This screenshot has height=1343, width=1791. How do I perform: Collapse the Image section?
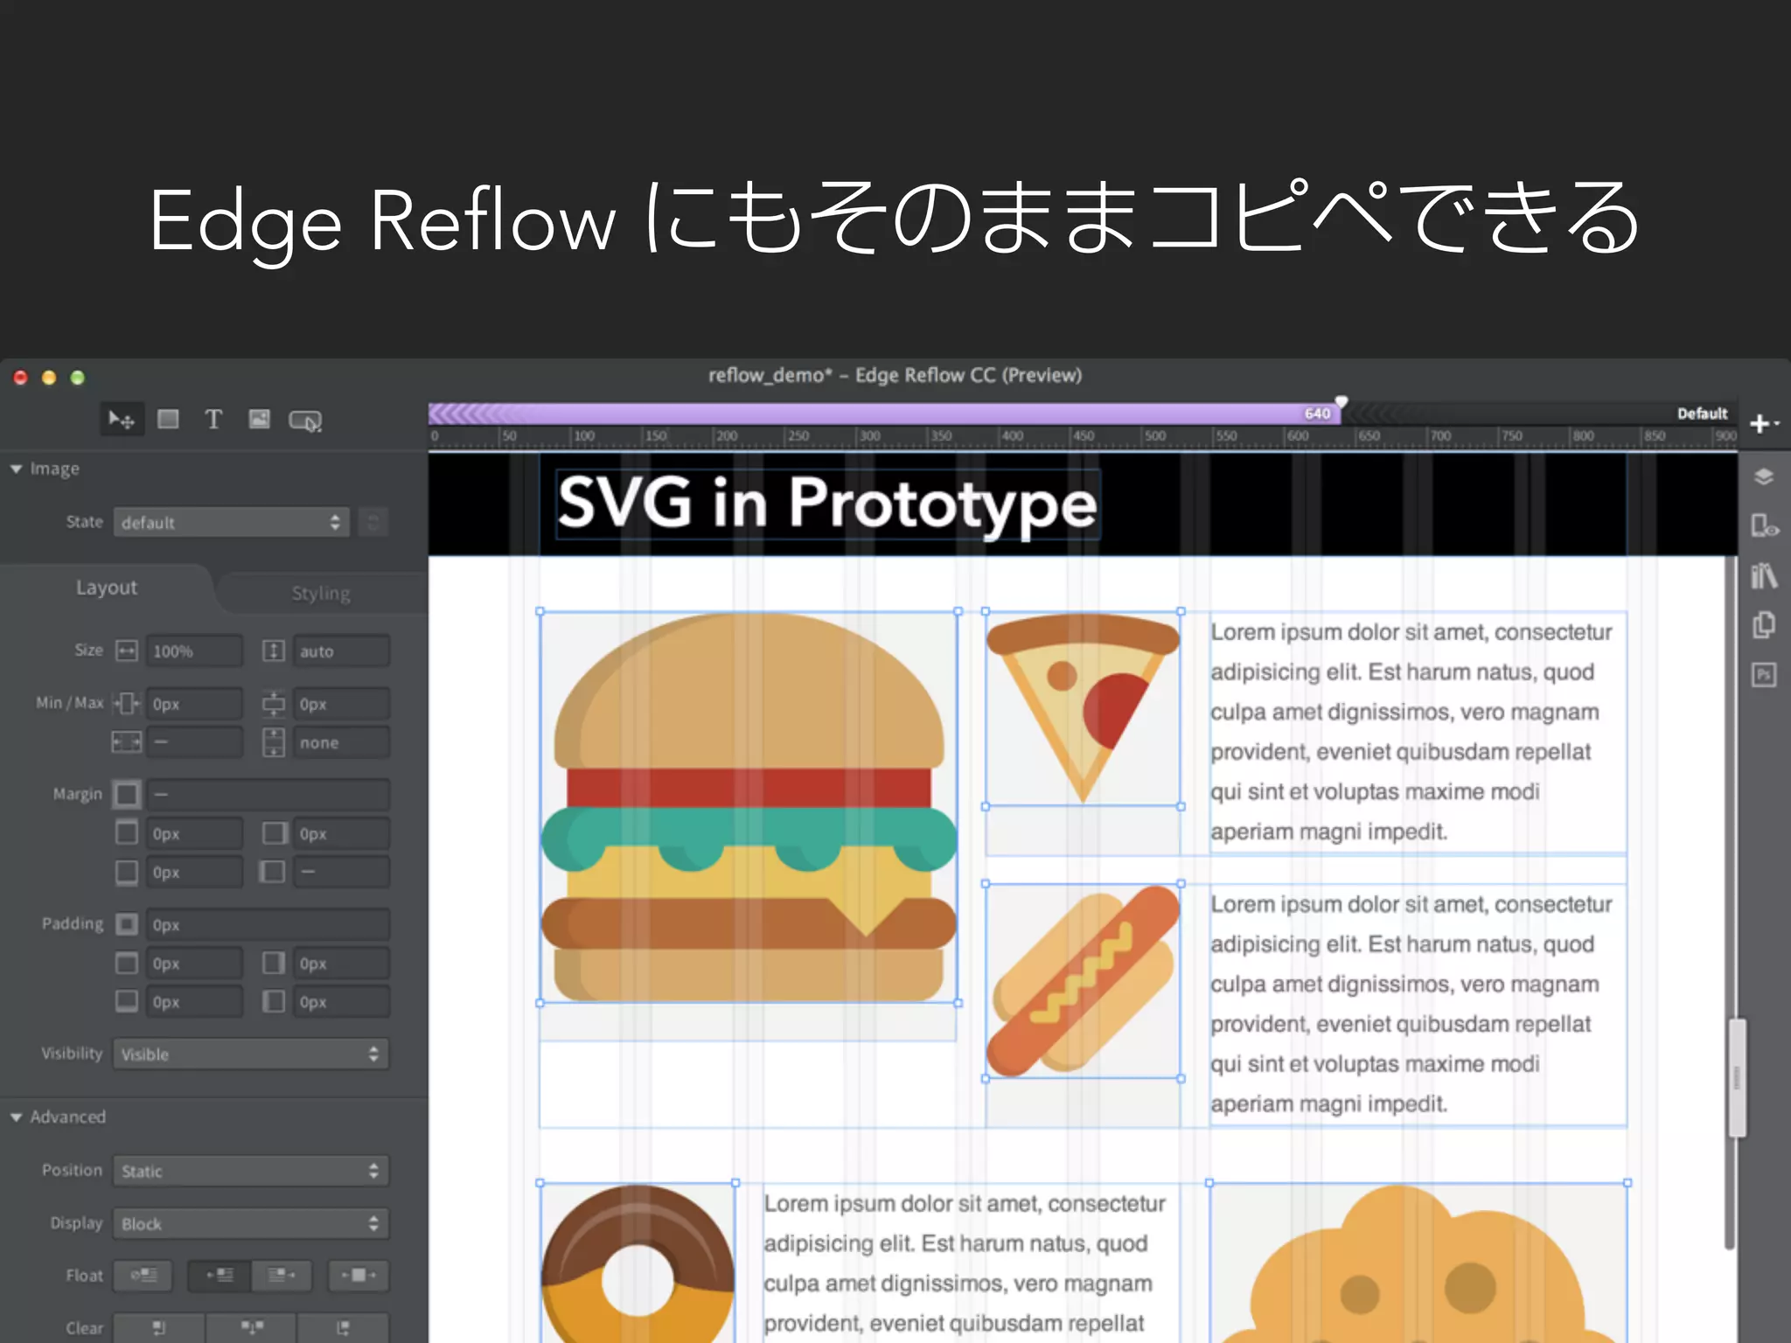pos(16,470)
